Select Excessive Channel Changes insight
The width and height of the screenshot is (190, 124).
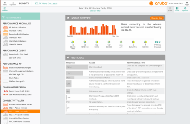click(x=20, y=68)
